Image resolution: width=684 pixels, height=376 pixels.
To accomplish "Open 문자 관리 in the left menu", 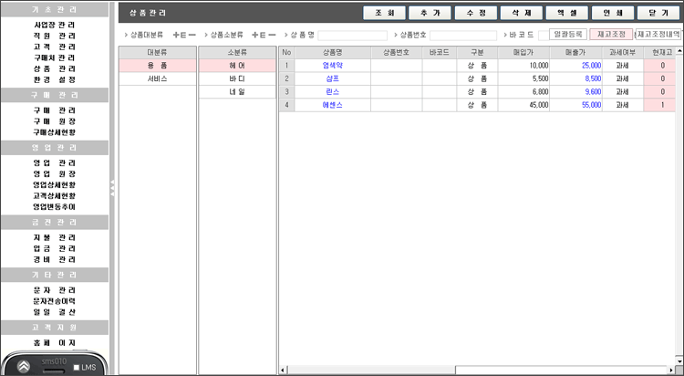I will point(55,290).
